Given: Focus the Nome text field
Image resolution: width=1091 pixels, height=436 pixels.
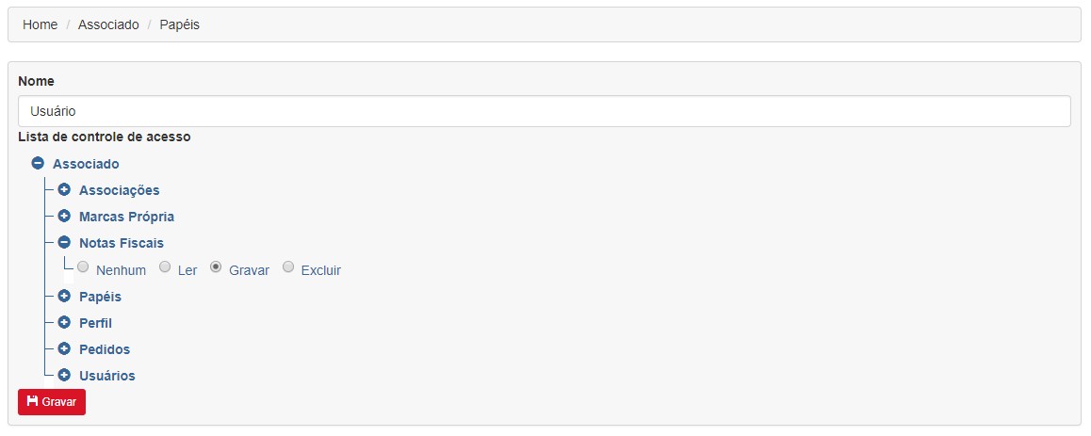Looking at the screenshot, I should (545, 111).
